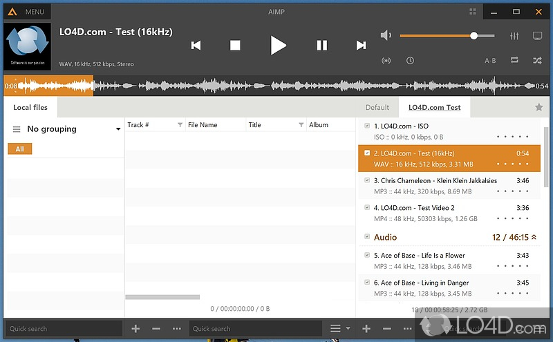
Task: Mute audio using the speaker icon
Action: (386, 35)
